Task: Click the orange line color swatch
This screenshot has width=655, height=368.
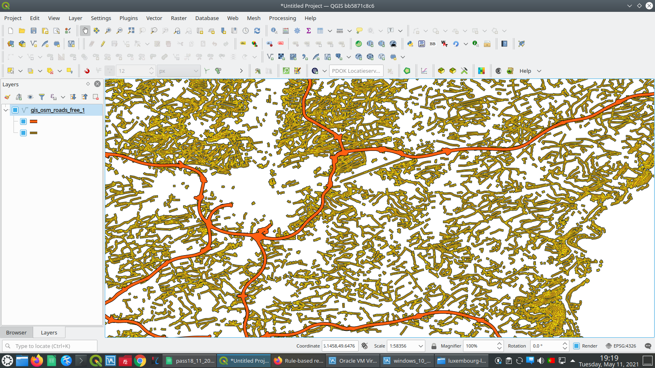Action: pos(34,121)
